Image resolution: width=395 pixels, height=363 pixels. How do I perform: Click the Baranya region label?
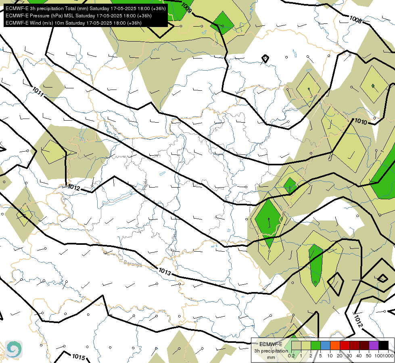(133, 264)
